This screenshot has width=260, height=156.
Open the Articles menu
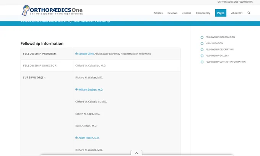click(x=158, y=13)
